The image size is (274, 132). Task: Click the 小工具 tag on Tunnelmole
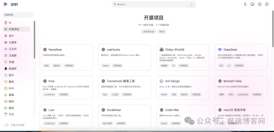(x=115, y=95)
